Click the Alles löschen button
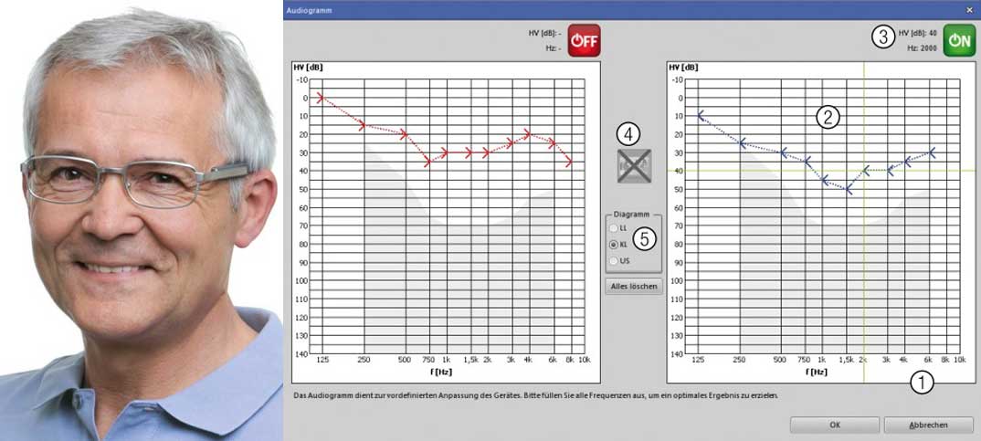 click(634, 287)
